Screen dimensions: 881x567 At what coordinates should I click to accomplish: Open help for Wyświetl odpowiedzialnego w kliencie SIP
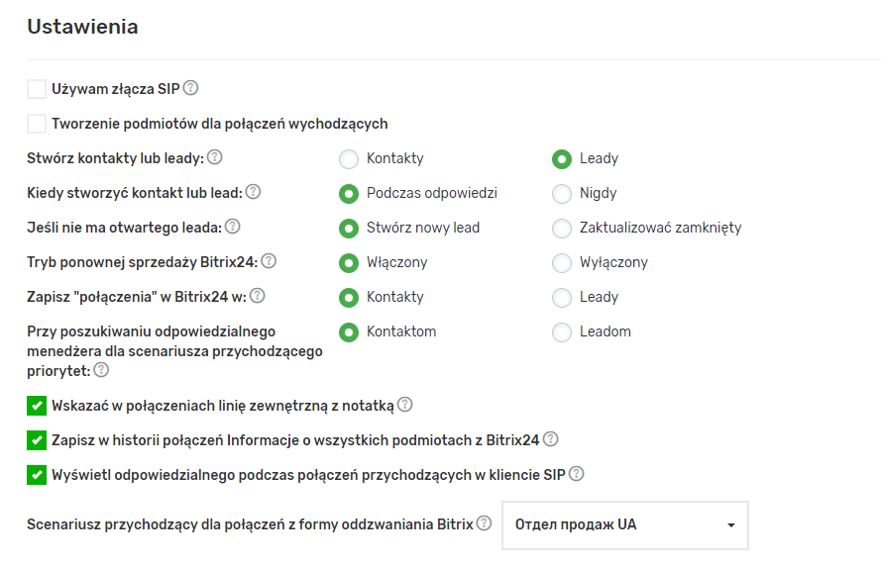coord(576,474)
